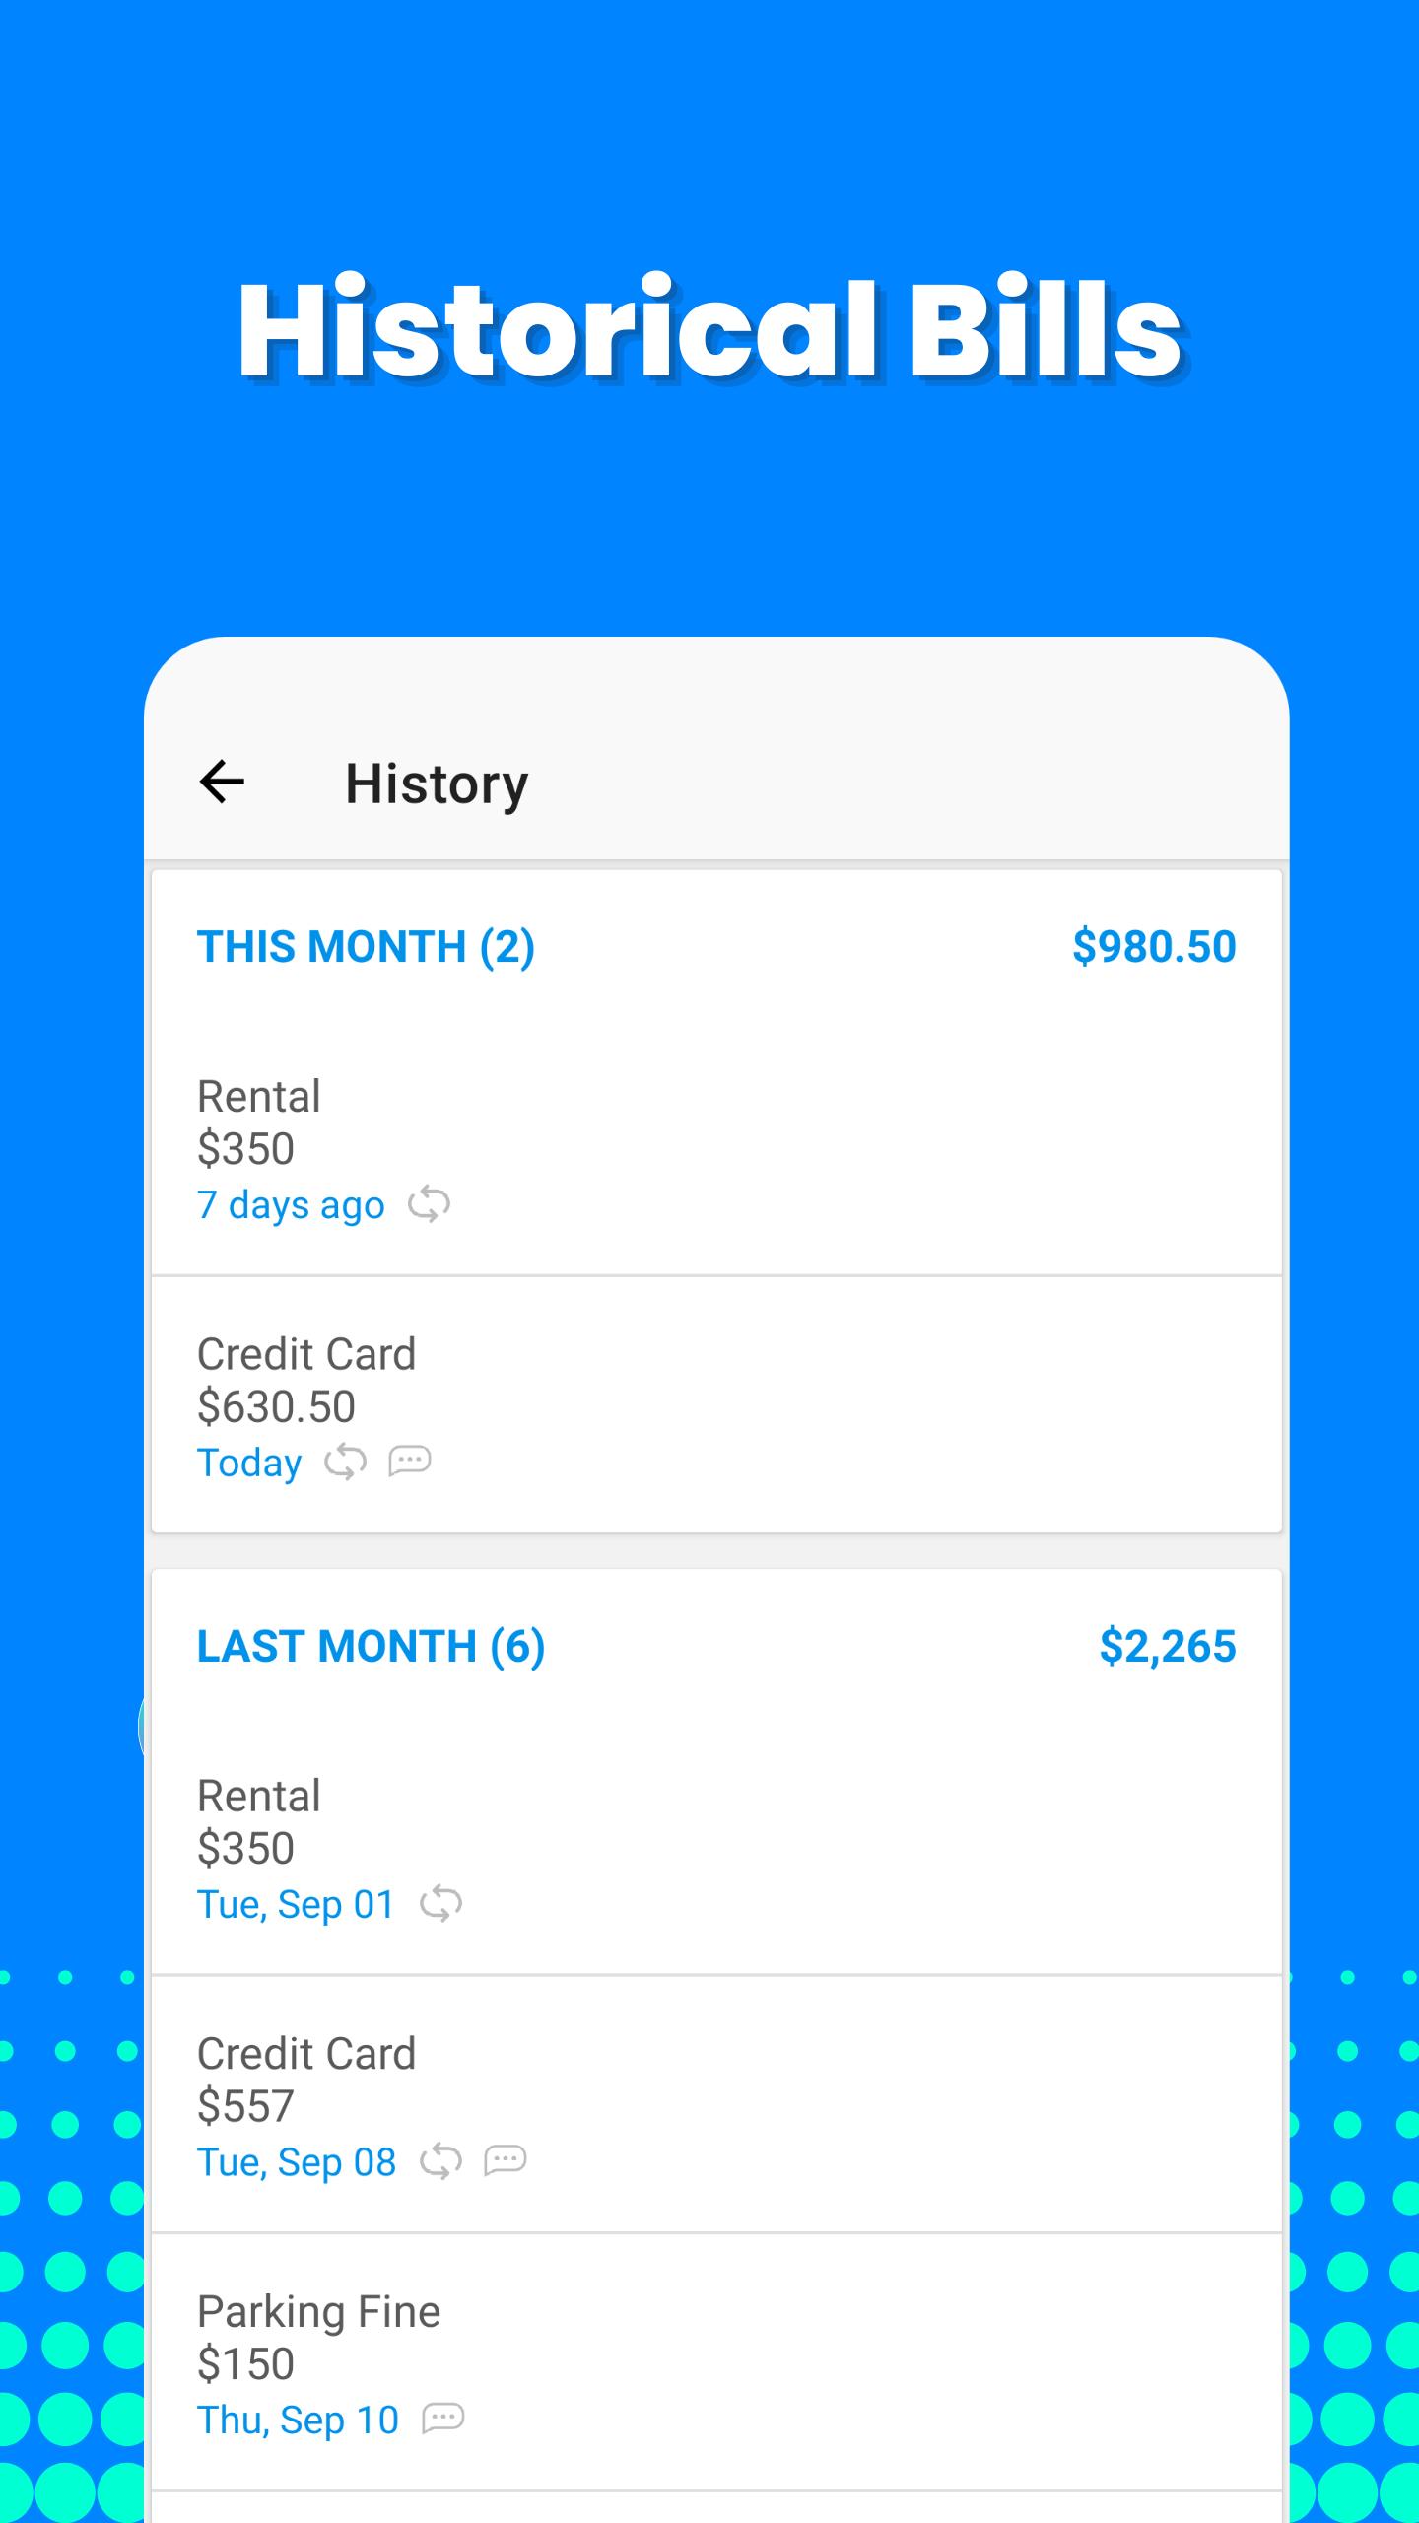The image size is (1419, 2523).
Task: Tap the back arrow in History header
Action: 222,783
